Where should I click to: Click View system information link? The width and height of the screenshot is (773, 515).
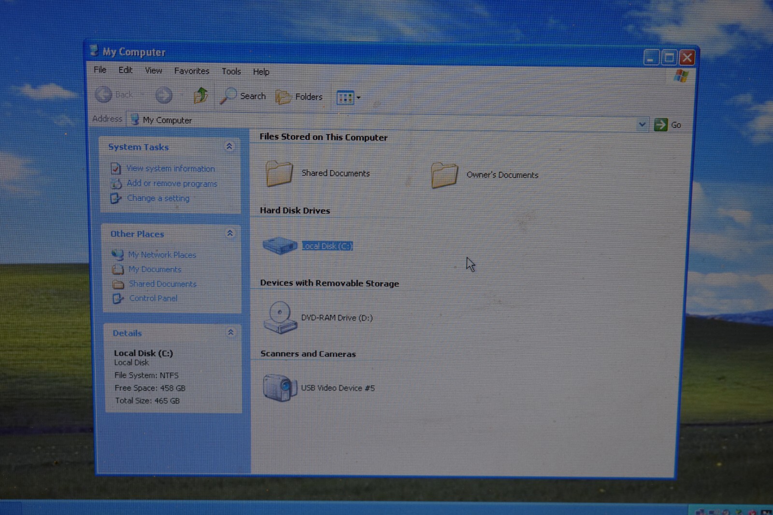click(x=171, y=168)
